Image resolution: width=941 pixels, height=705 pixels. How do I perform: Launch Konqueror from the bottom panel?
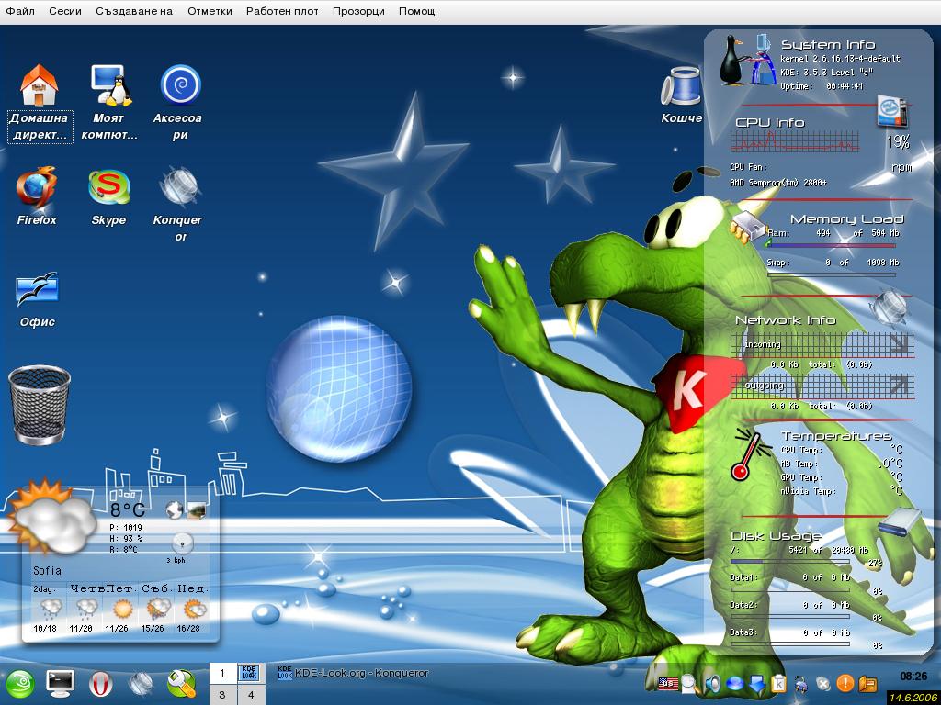click(x=142, y=684)
